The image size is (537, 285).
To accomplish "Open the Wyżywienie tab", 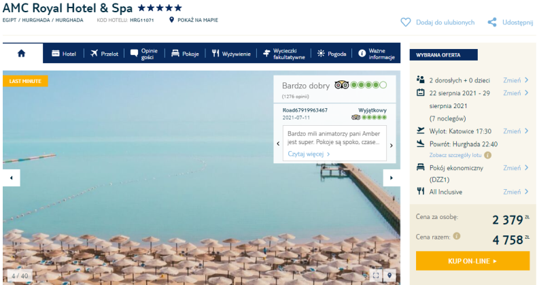I will [231, 54].
